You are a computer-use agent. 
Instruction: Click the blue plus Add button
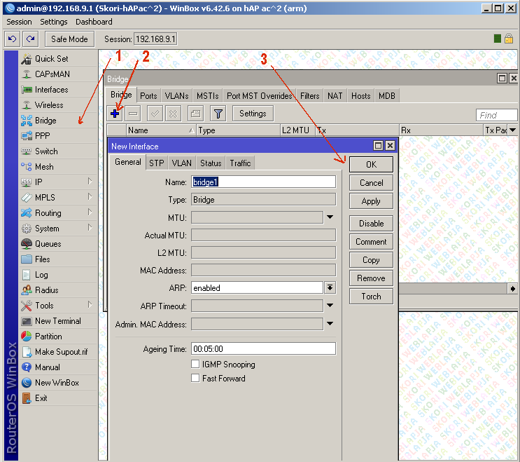click(x=115, y=114)
